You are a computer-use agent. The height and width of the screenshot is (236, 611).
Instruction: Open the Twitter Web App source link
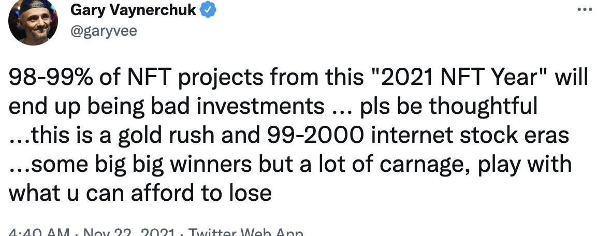point(245,233)
